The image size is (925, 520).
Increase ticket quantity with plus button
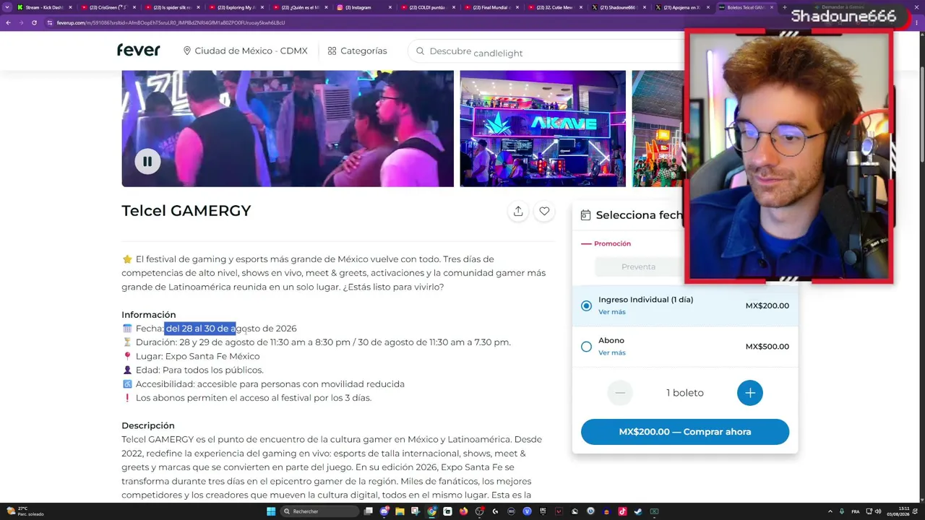point(750,393)
